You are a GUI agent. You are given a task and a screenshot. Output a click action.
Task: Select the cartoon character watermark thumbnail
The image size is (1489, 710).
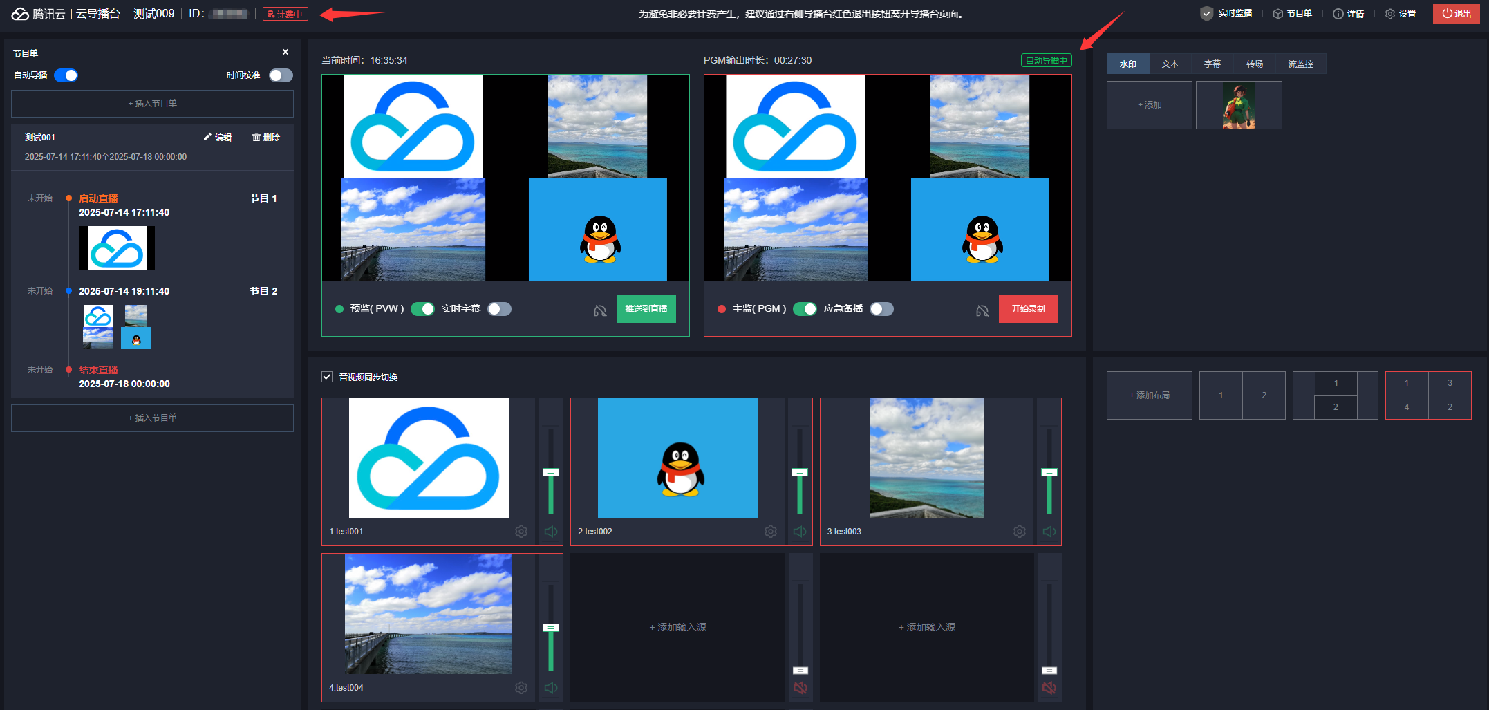(x=1239, y=105)
